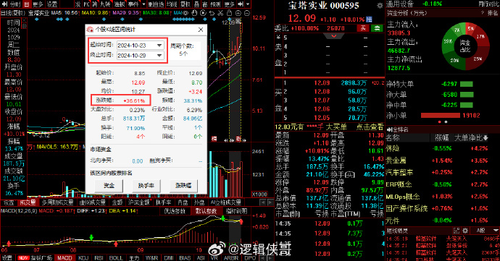Open the 指标广场 indicator marketplace
Viewport: 500px width, 261px height.
coord(36,258)
